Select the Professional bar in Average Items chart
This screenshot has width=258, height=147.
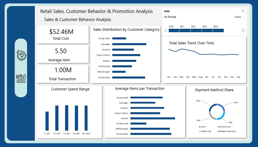point(138,123)
